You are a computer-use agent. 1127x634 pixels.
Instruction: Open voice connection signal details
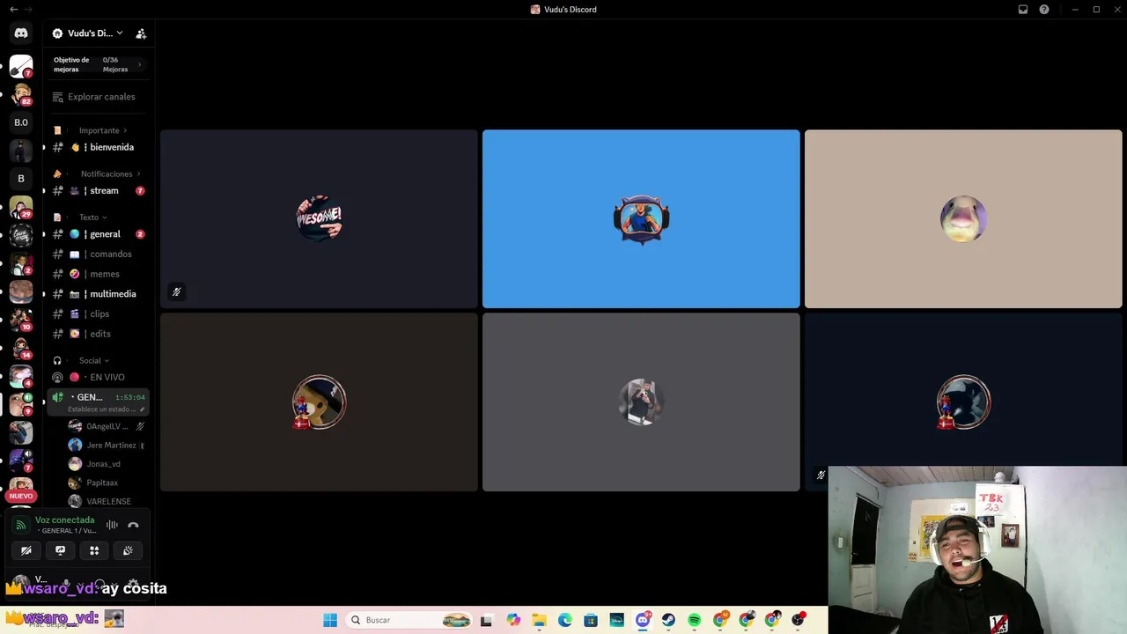click(x=21, y=525)
